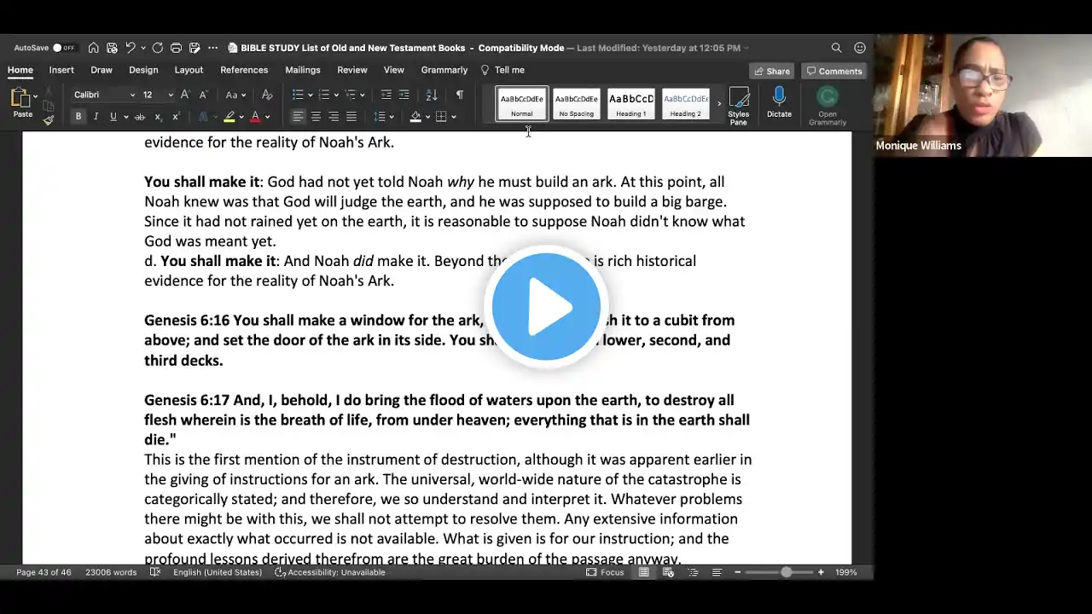Align text right
Screen dimensions: 1092x614
(334, 117)
